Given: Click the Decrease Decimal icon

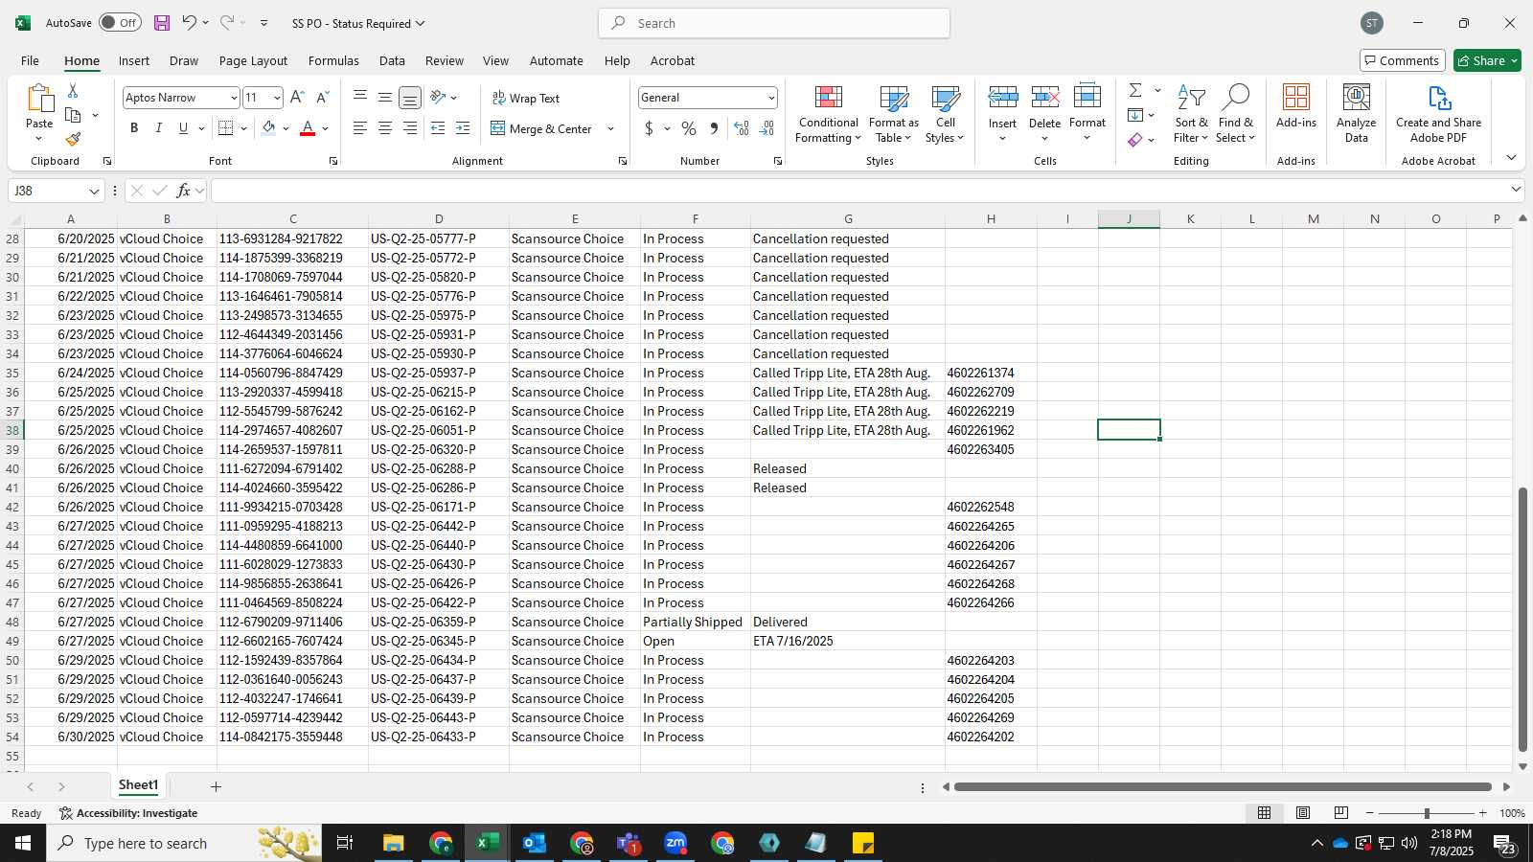Looking at the screenshot, I should (766, 128).
